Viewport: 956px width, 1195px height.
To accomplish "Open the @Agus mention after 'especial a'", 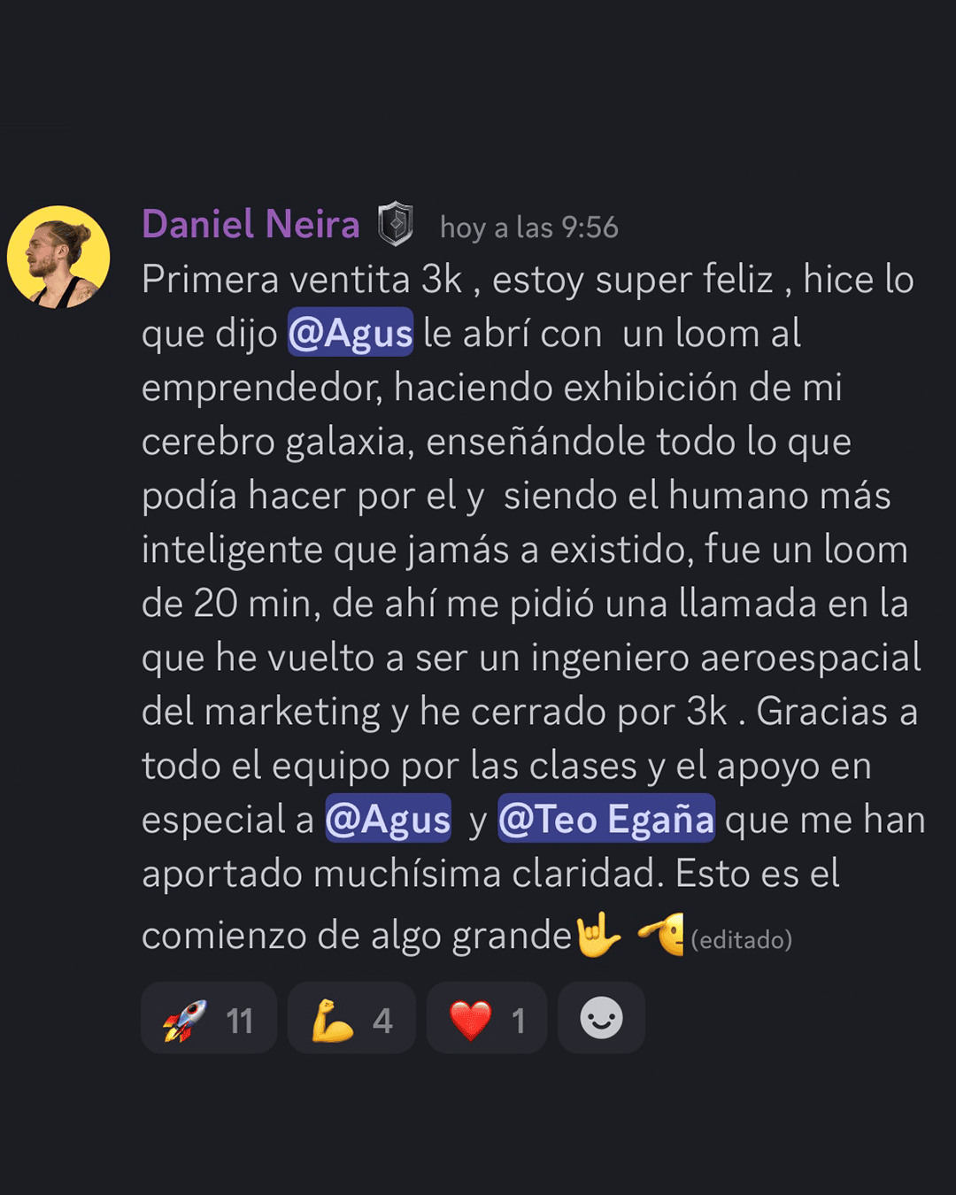I will pos(388,819).
